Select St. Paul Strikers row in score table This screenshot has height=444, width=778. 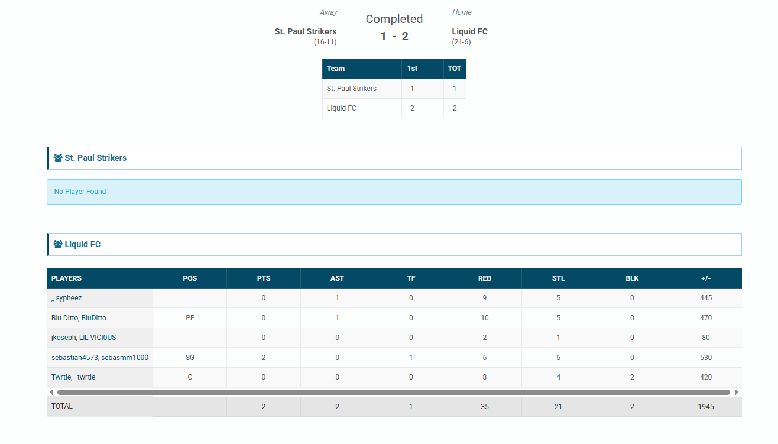pos(352,89)
